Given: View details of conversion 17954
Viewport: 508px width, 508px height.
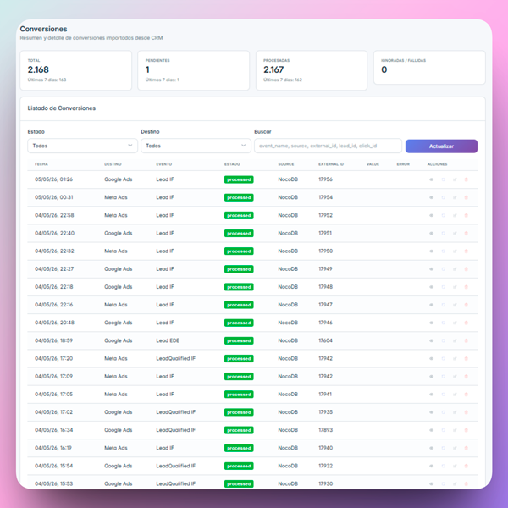Looking at the screenshot, I should pyautogui.click(x=431, y=197).
